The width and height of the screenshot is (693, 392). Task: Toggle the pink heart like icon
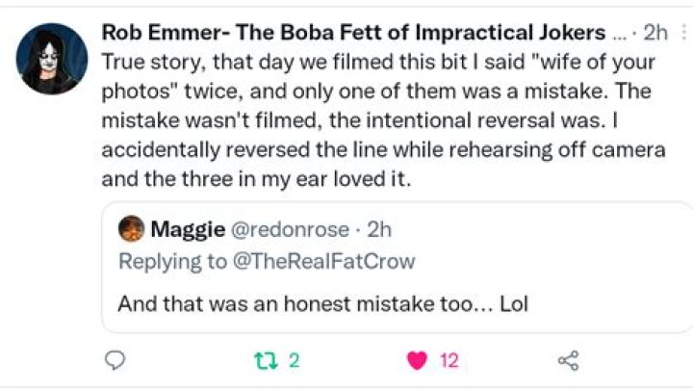point(417,361)
